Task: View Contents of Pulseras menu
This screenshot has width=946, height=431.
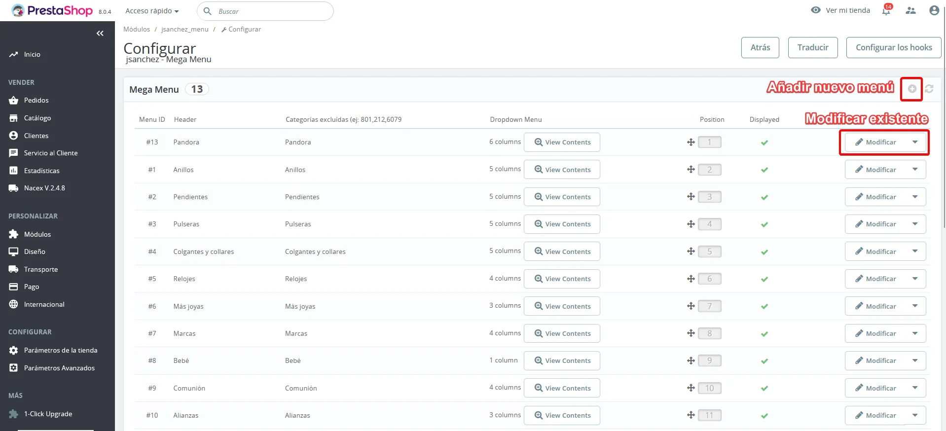Action: pos(562,224)
